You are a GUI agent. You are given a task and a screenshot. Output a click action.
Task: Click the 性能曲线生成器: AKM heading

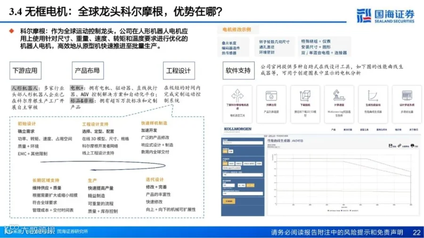285,141
